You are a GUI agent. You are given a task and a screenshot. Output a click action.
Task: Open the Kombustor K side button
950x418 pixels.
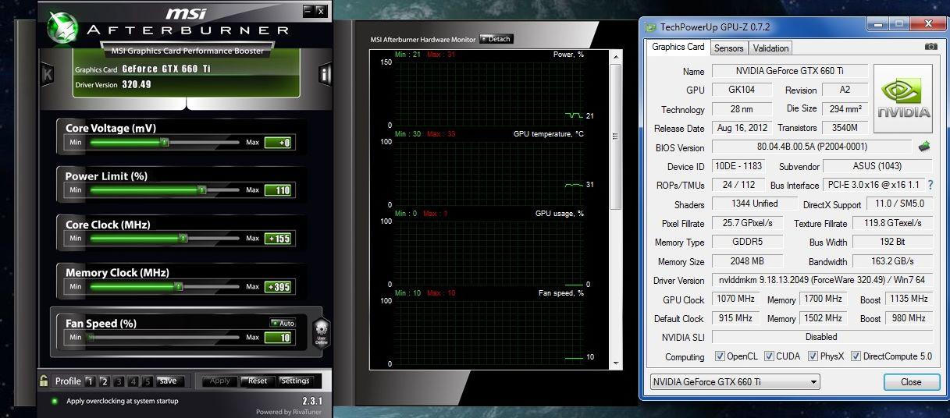point(48,75)
